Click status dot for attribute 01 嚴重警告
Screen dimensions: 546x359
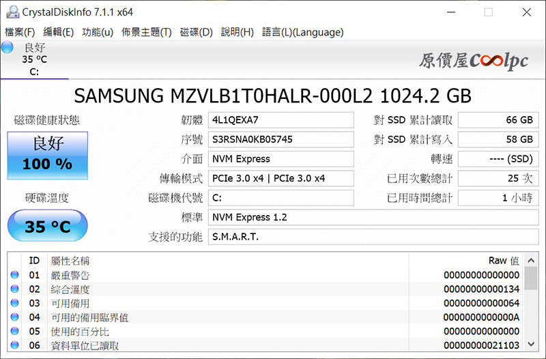(x=14, y=275)
